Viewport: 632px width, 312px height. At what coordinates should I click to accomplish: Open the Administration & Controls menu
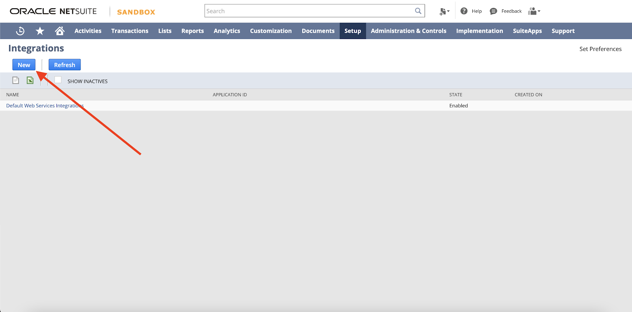(408, 31)
